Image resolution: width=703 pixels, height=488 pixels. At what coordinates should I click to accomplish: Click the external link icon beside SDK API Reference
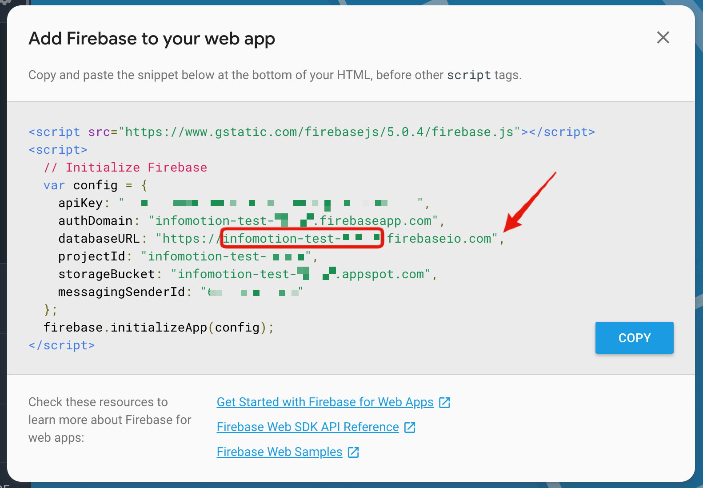[410, 427]
